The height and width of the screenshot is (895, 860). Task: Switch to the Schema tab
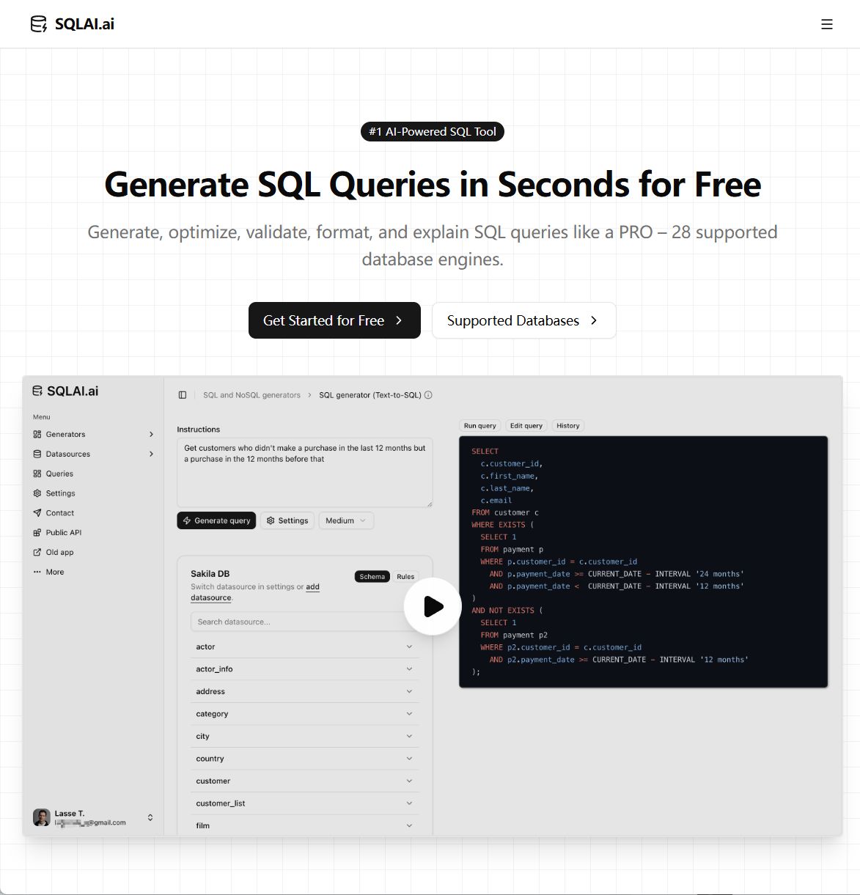372,577
